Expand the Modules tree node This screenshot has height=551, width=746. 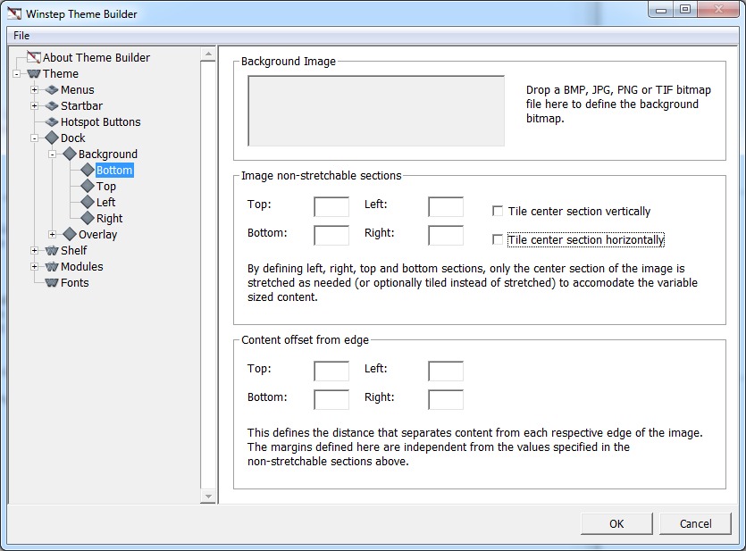click(34, 267)
